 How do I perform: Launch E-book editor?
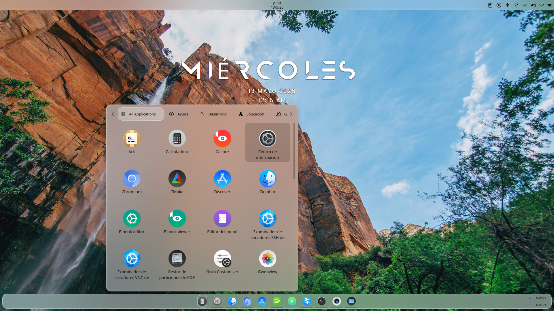click(132, 222)
